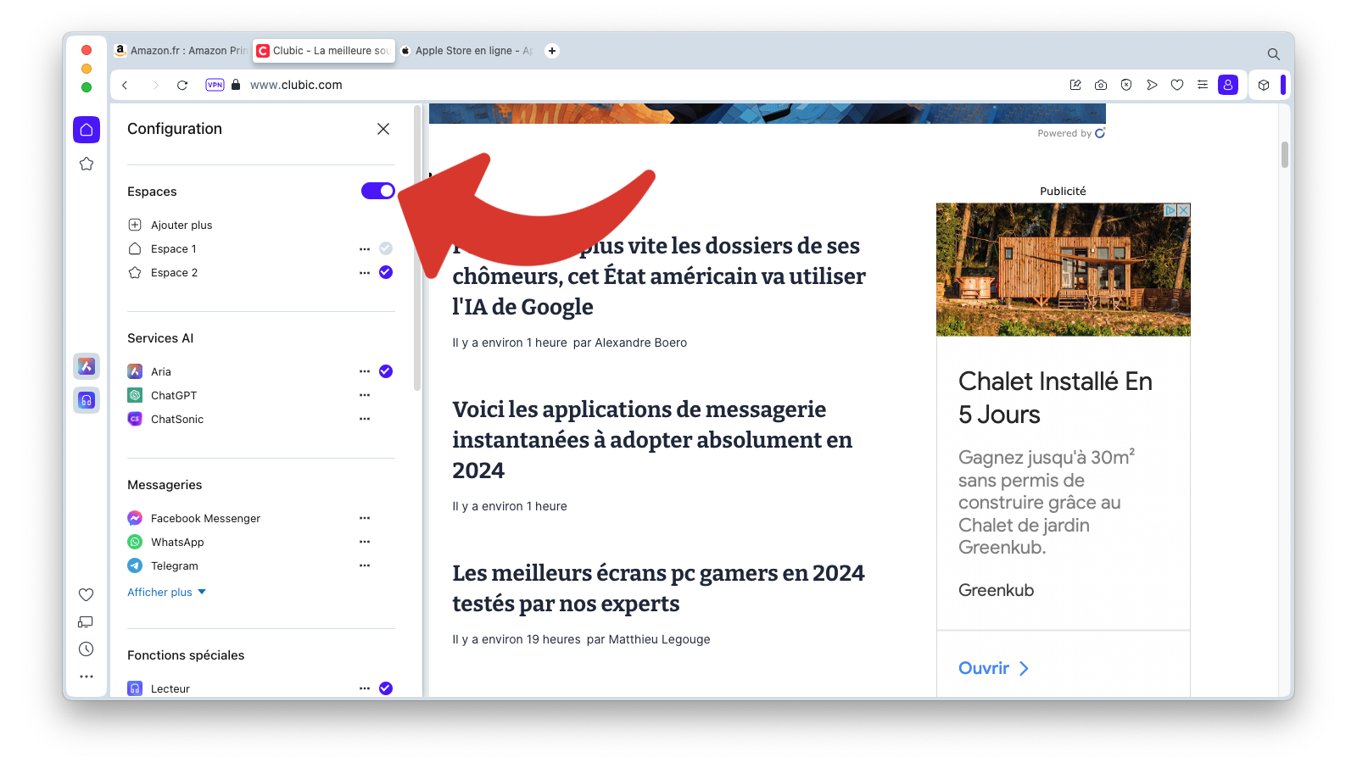Open history clock icon in sidebar

[x=86, y=649]
